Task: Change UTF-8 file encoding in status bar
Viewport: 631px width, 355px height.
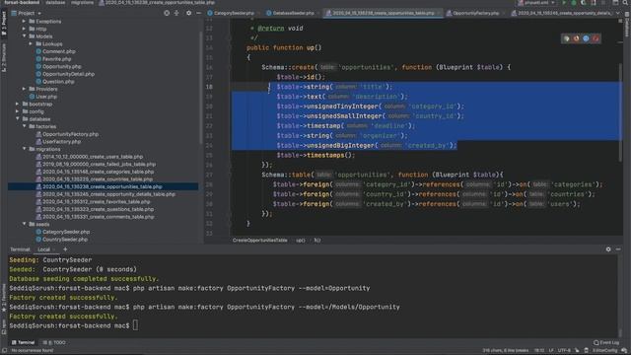Action: coord(564,351)
